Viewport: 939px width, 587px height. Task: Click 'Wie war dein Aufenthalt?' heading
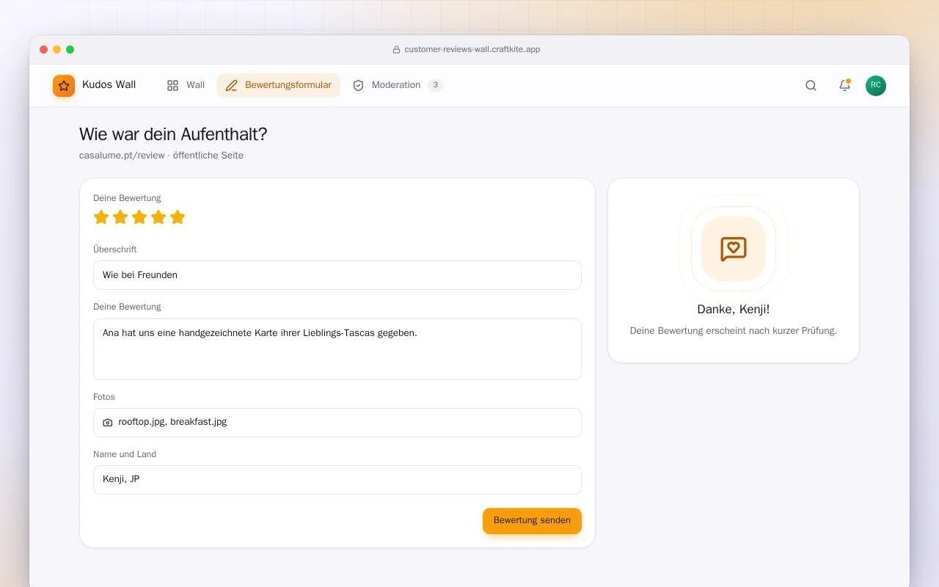tap(173, 134)
